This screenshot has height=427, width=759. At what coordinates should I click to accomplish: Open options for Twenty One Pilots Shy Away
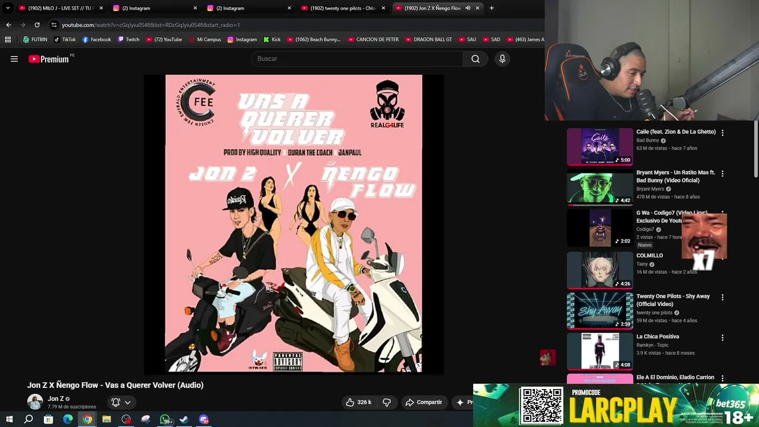coord(722,297)
